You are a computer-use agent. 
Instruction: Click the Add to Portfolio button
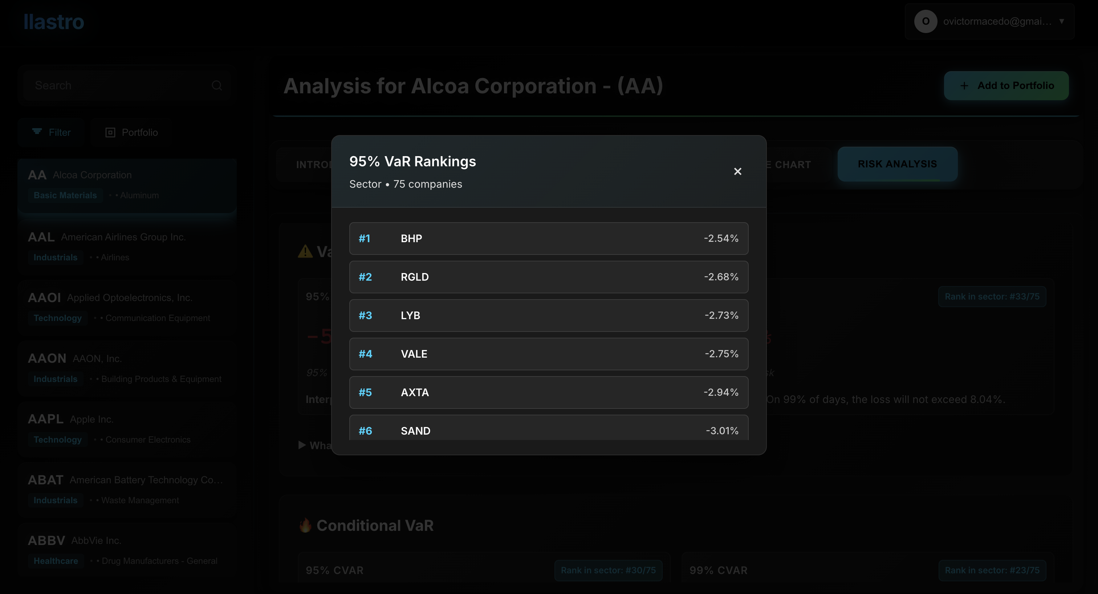[x=1006, y=86]
